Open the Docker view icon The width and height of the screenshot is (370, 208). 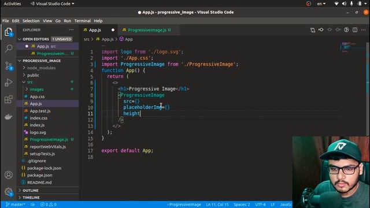9,117
